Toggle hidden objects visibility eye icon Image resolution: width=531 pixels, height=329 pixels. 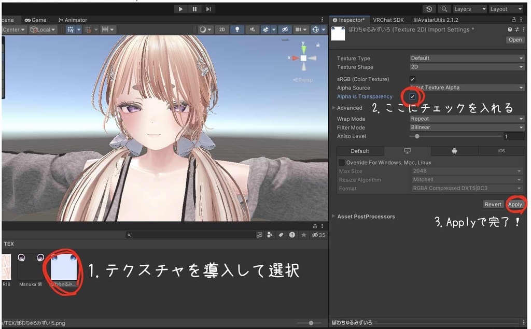(x=285, y=30)
